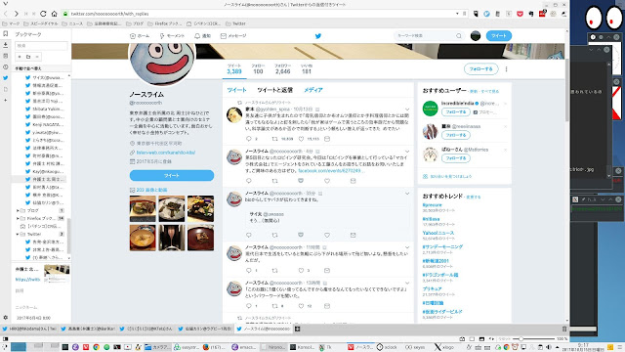Image resolution: width=625 pixels, height=352 pixels.
Task: Open the profile avatar menu in navbar
Action: [x=476, y=36]
